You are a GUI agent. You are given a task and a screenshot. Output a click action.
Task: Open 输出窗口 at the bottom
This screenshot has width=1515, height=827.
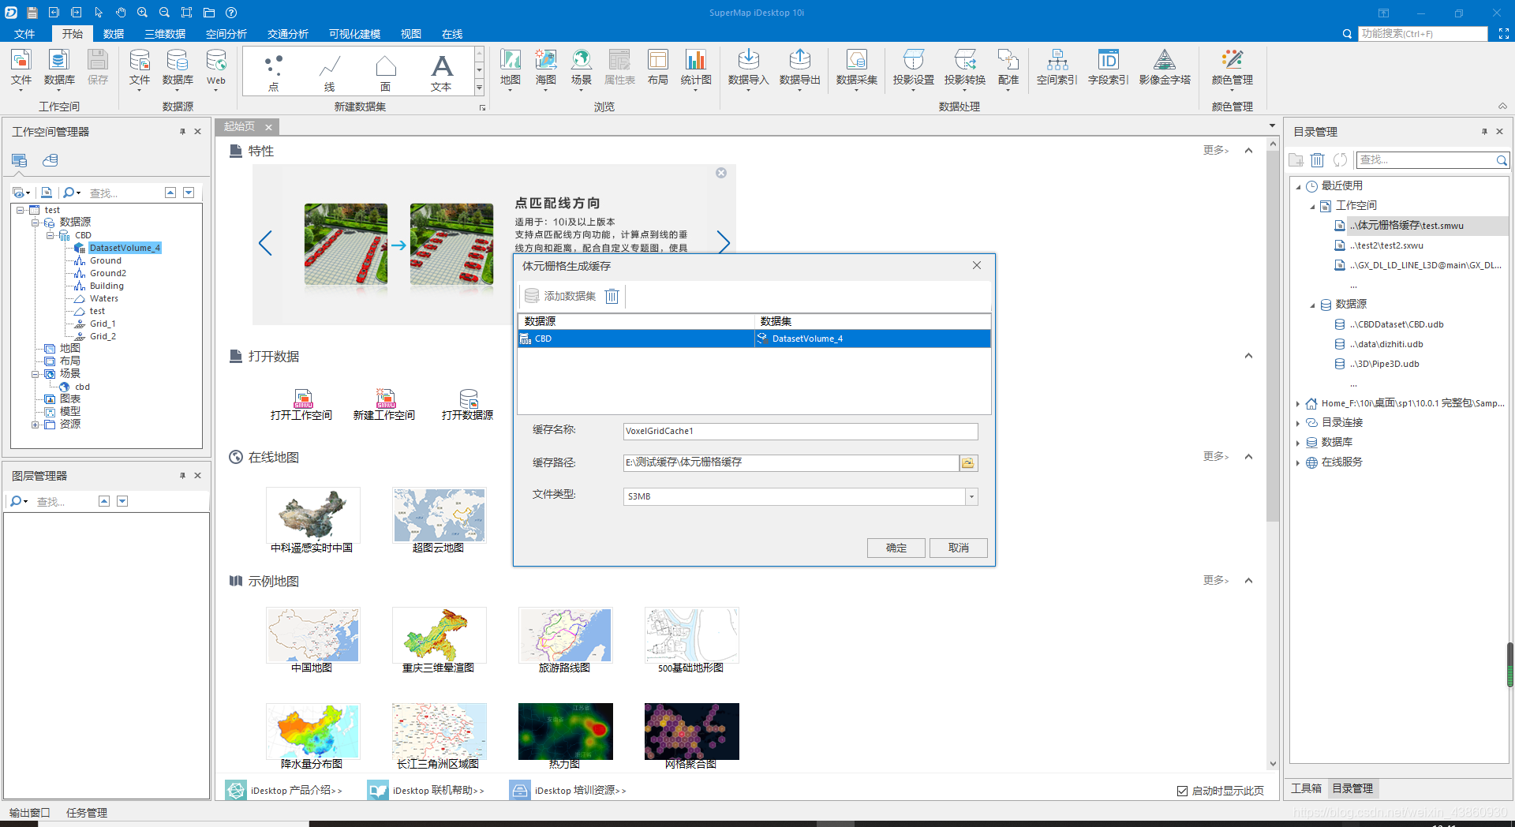point(30,812)
